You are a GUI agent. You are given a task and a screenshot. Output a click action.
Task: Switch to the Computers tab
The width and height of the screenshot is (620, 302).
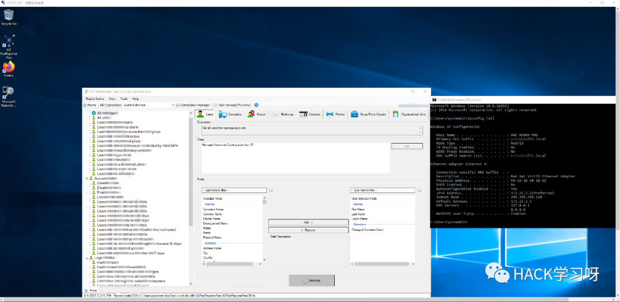[230, 114]
